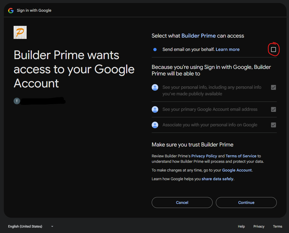The image size is (289, 233).
Task: Select the account avatar with letter T
Action: 17,101
